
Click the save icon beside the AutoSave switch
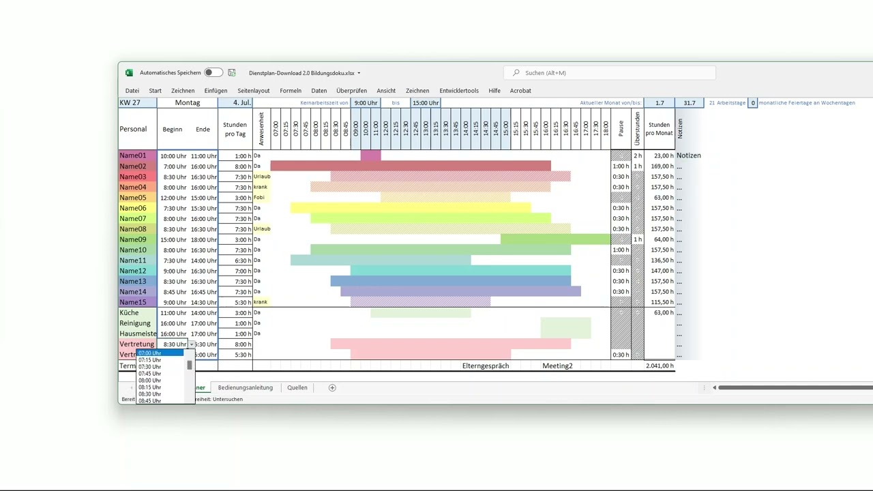click(x=232, y=73)
